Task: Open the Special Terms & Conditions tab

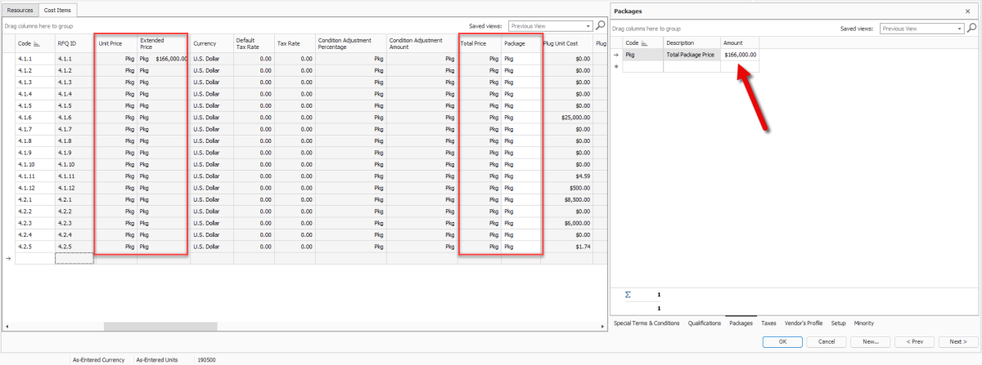Action: pyautogui.click(x=647, y=323)
